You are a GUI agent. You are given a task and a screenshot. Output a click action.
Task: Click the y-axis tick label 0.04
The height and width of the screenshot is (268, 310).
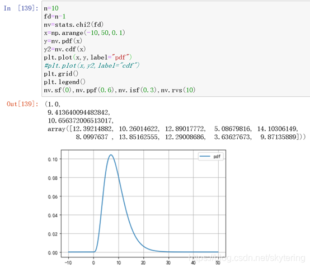(x=53, y=215)
